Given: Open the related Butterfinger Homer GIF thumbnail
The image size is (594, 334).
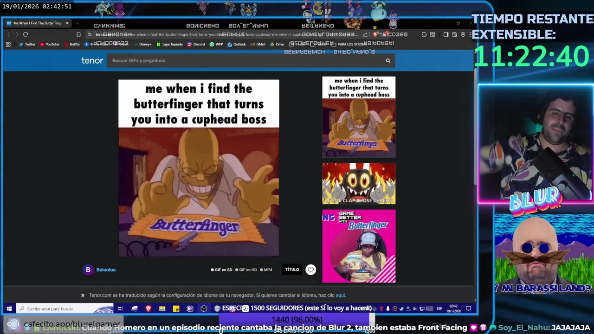Looking at the screenshot, I should (x=359, y=117).
